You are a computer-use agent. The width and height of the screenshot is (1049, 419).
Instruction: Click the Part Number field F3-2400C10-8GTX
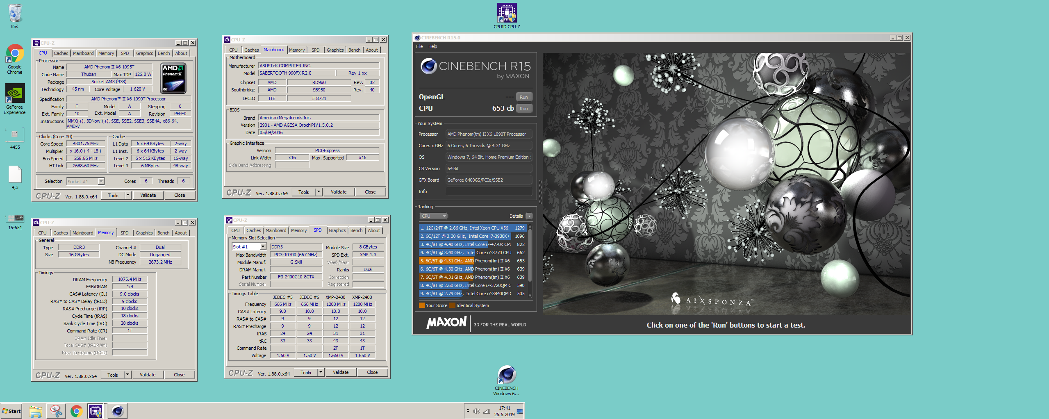tap(296, 277)
